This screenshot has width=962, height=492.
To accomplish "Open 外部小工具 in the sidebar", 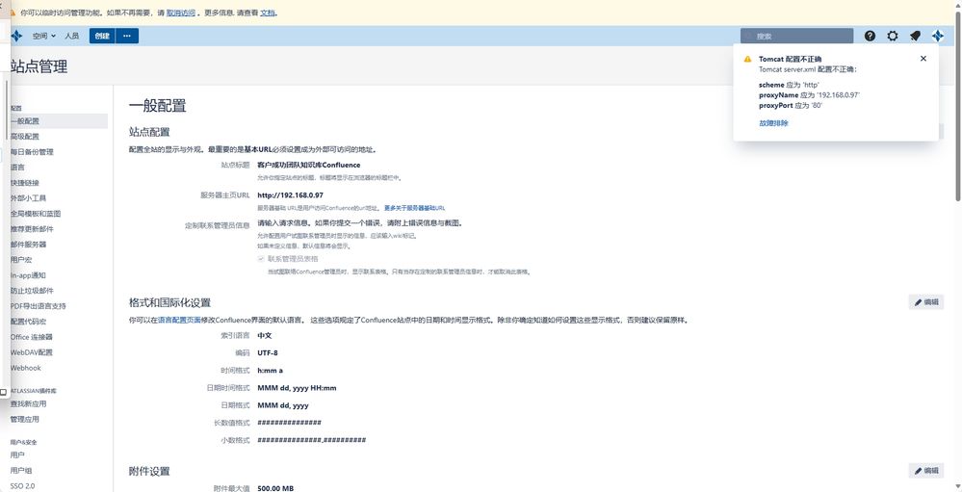I will click(28, 198).
